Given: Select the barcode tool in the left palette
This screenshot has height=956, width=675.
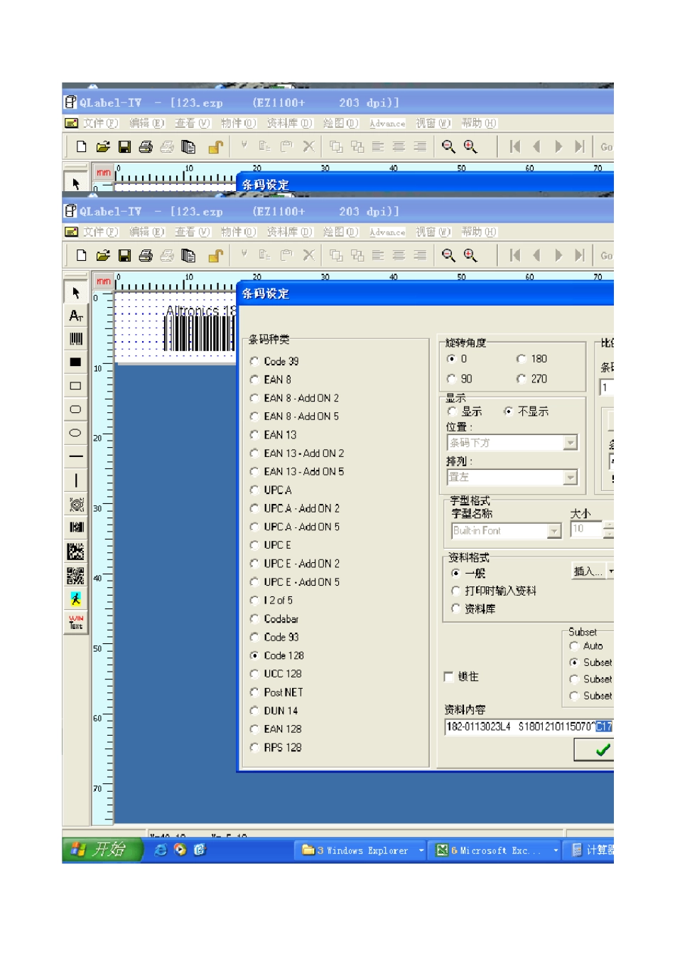Looking at the screenshot, I should 75,339.
